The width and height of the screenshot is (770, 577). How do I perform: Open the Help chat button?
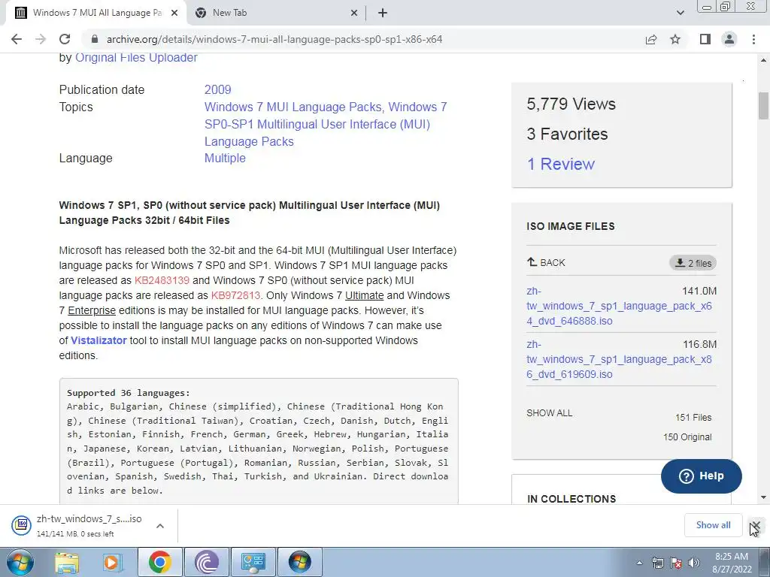pyautogui.click(x=702, y=476)
